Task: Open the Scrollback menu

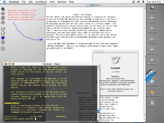Action: [x=41, y=2]
